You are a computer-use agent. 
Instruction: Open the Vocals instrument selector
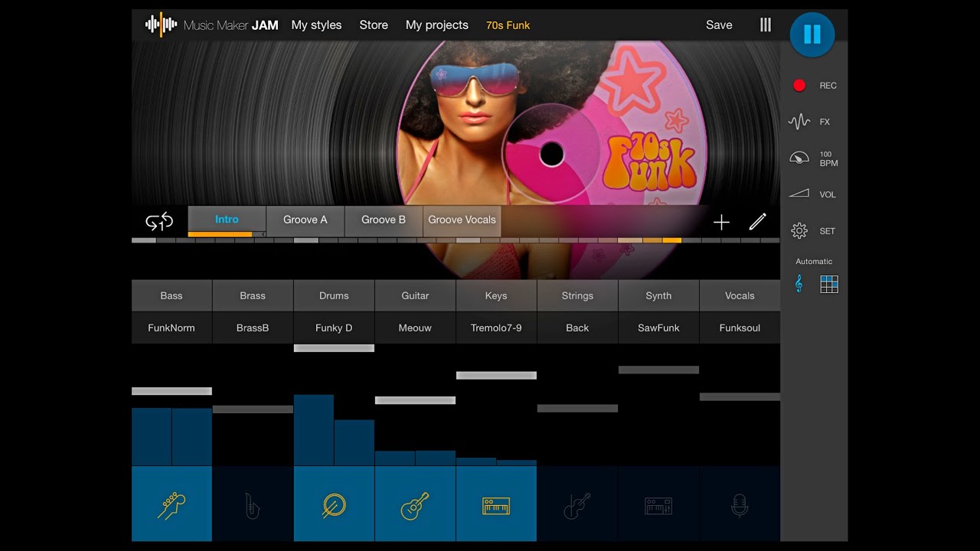coord(740,295)
